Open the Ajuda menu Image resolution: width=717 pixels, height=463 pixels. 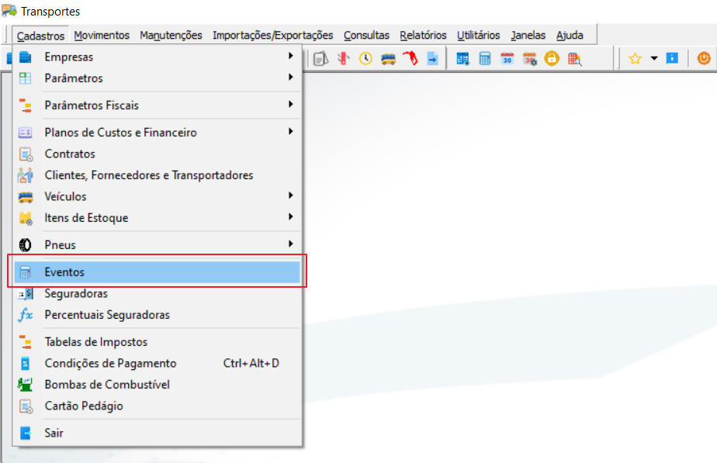pos(570,35)
